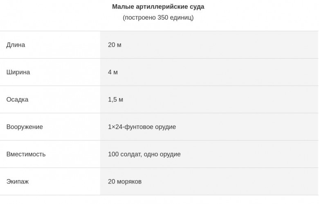Screen dimensions: 319x204
Task: Click the word 'единиц' in the subtitle
Action: coord(181,18)
